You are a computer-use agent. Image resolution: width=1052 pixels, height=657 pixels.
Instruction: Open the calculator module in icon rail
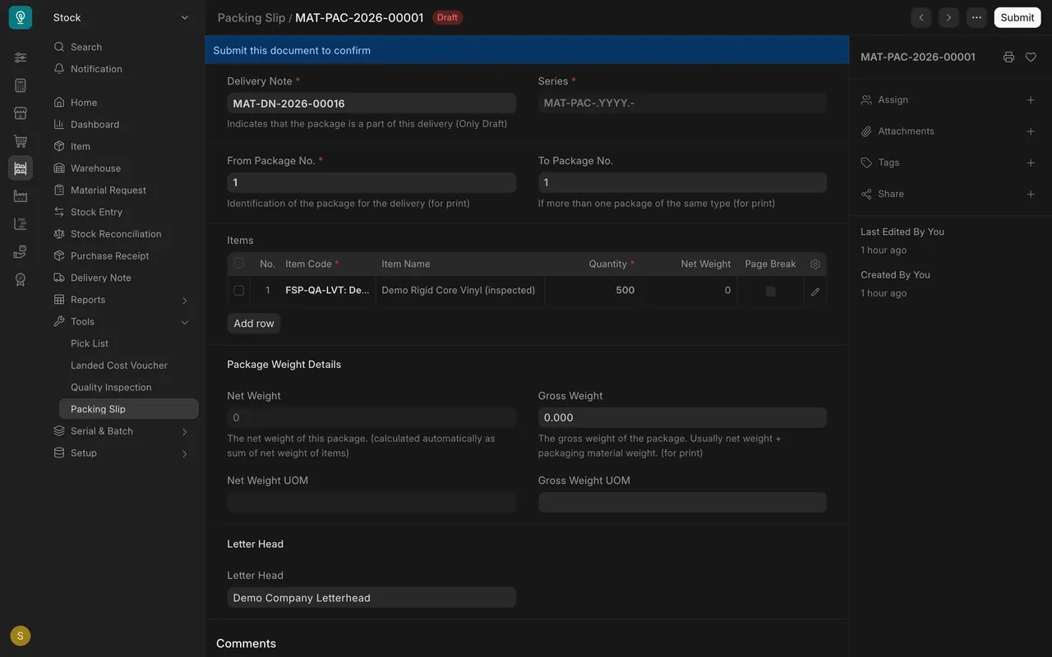21,85
